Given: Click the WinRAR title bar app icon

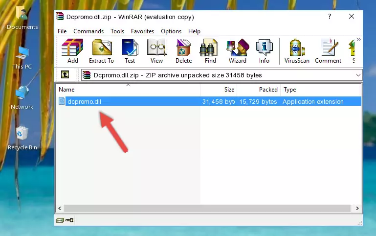Looking at the screenshot, I should (60, 17).
